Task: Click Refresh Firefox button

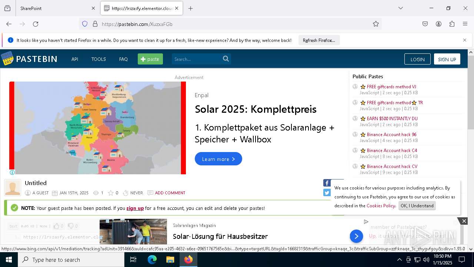Action: 319,40
